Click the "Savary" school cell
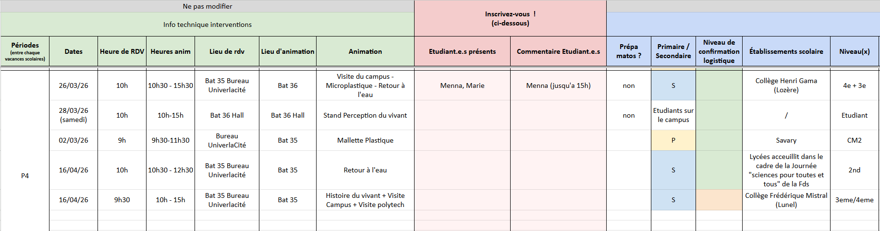The height and width of the screenshot is (231, 880). tap(786, 140)
